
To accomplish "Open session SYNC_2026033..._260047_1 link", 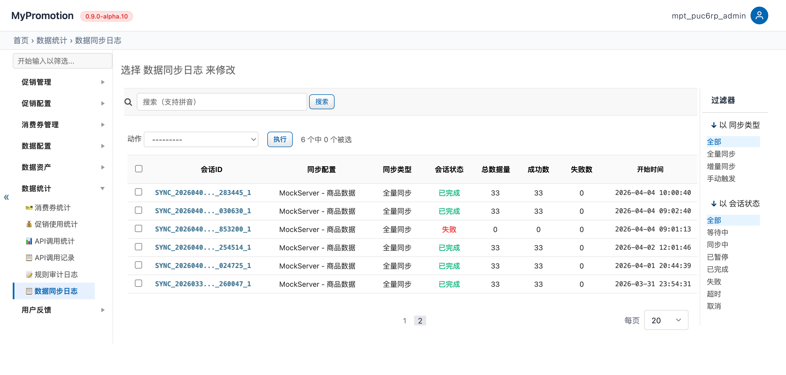I will pos(203,284).
